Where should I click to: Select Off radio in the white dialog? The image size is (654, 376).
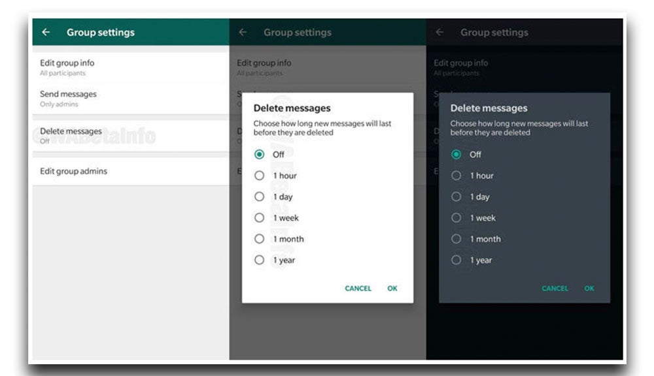[x=260, y=155]
